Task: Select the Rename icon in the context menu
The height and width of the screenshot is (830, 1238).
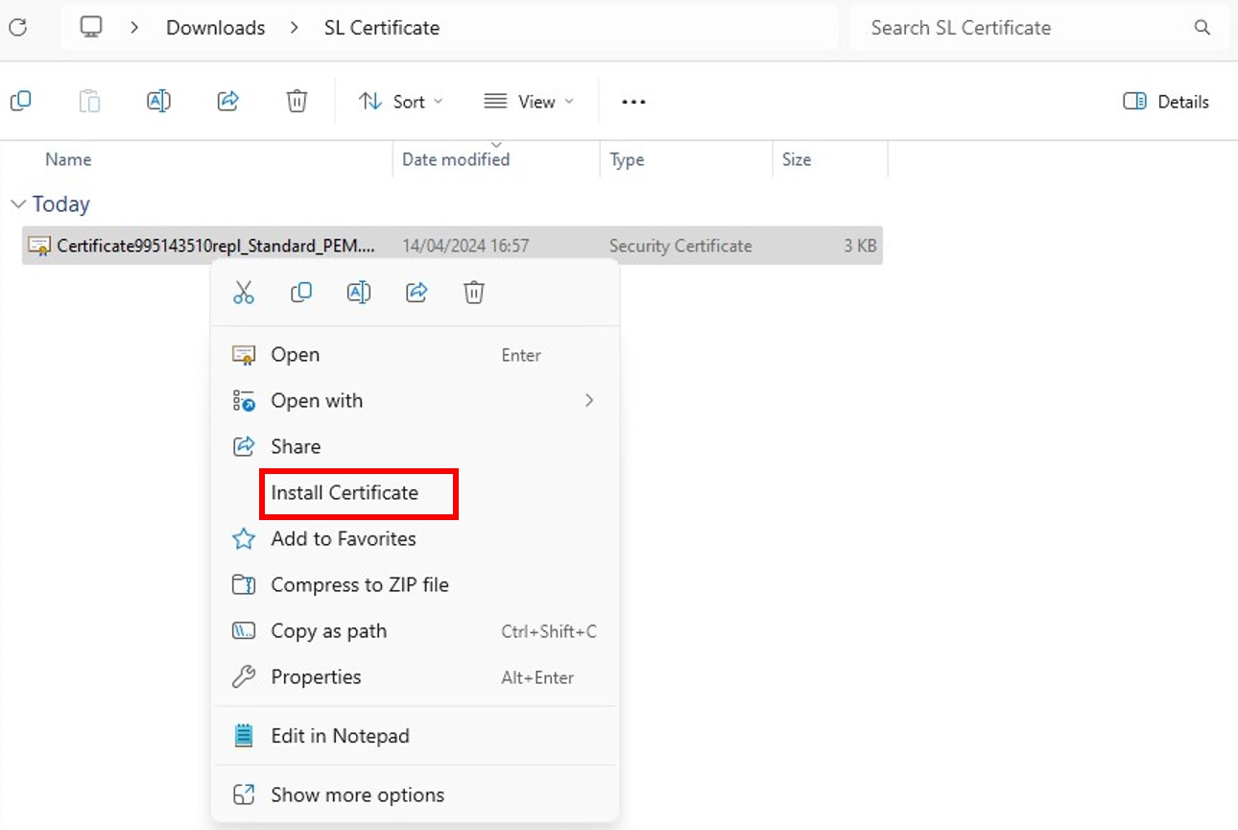Action: point(359,292)
